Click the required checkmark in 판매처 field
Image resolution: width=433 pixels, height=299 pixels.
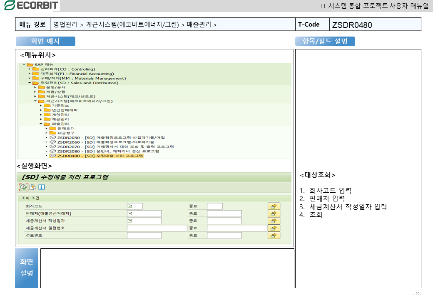click(x=130, y=213)
